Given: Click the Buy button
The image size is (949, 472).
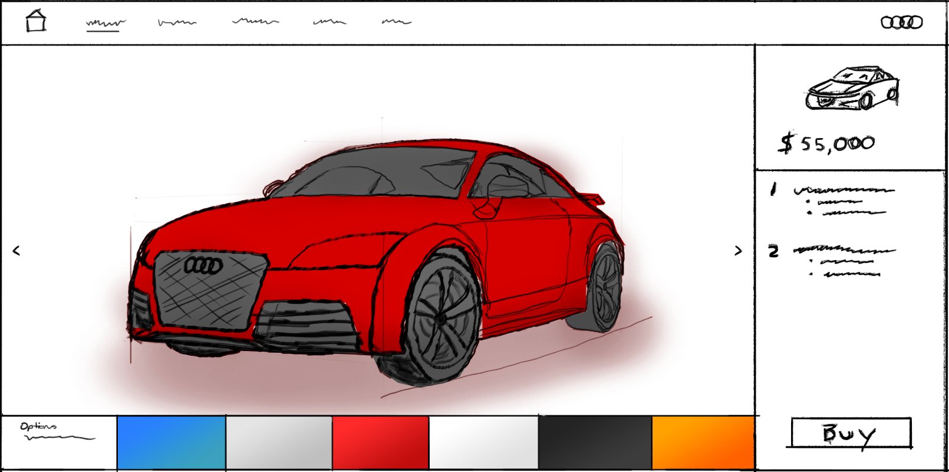Looking at the screenshot, I should 851,433.
